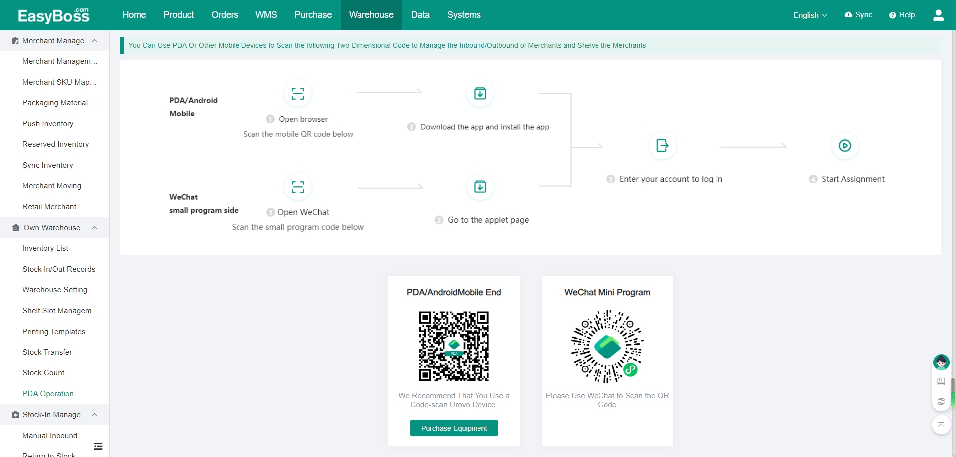Toggle sidebar collapse icon at bottom
This screenshot has height=457, width=956.
click(98, 446)
